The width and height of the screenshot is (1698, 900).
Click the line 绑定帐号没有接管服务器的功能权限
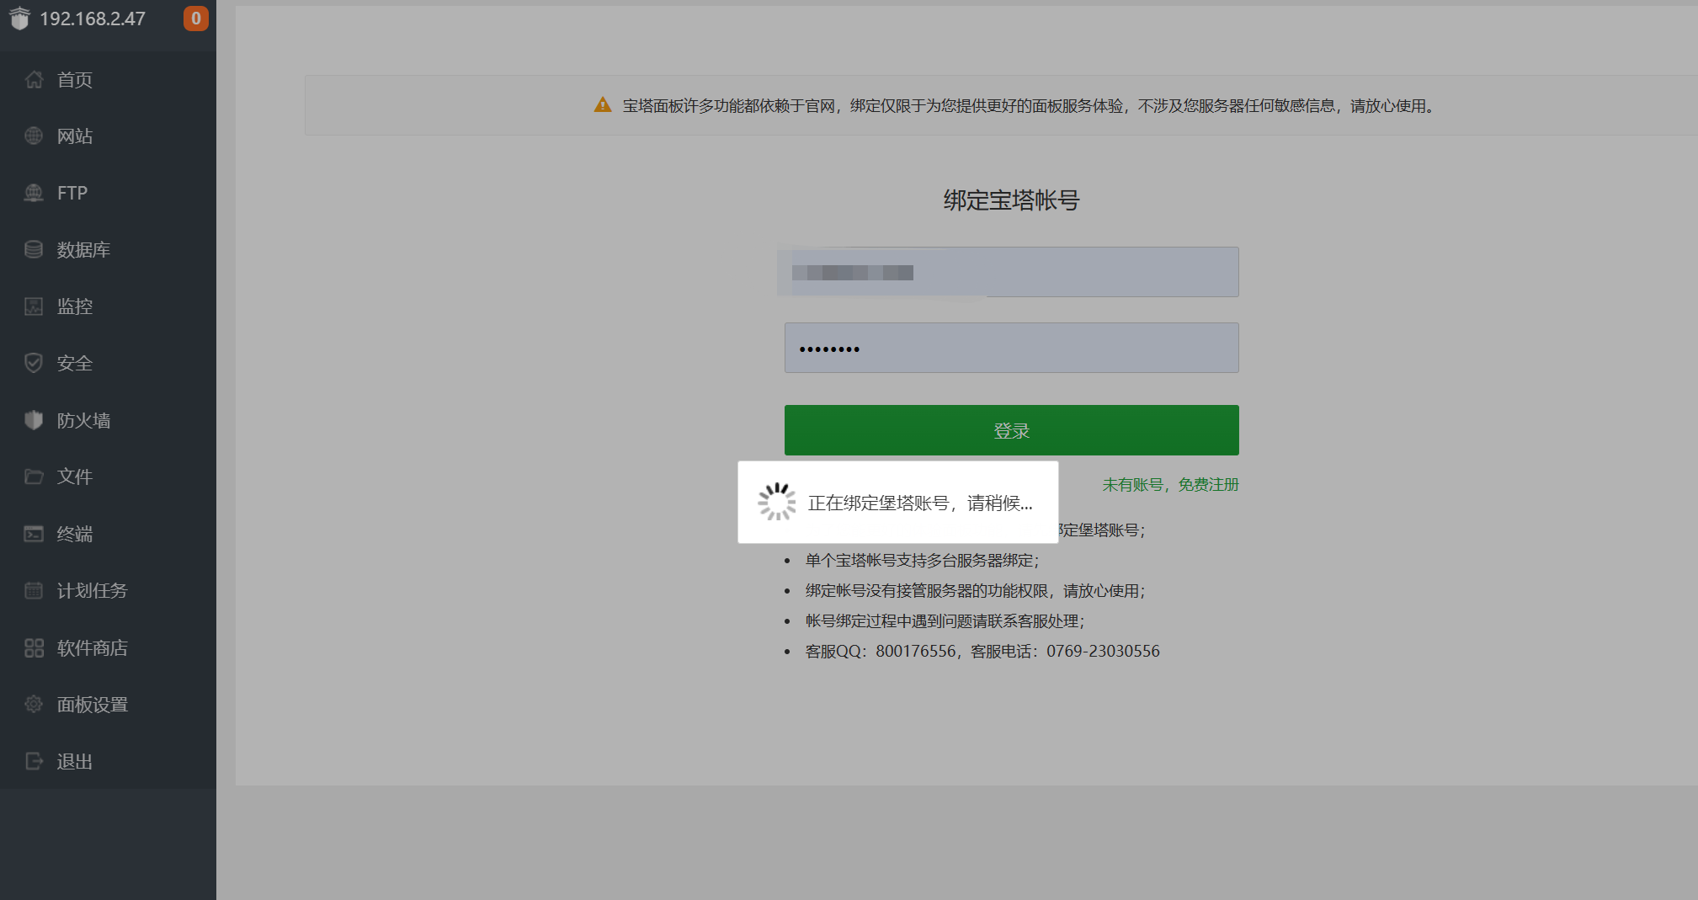pyautogui.click(x=975, y=591)
